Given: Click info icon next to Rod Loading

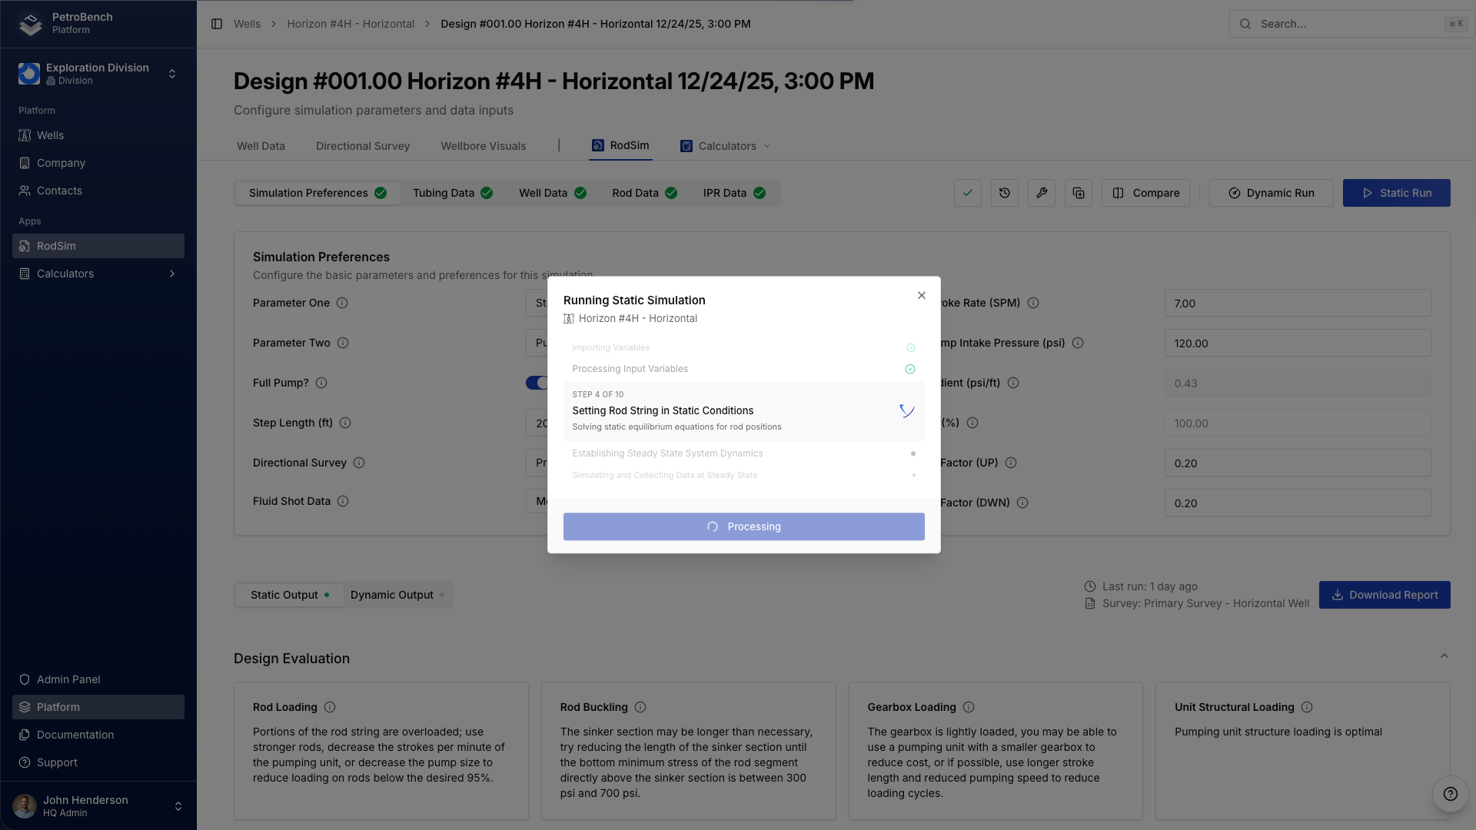Looking at the screenshot, I should pyautogui.click(x=330, y=707).
